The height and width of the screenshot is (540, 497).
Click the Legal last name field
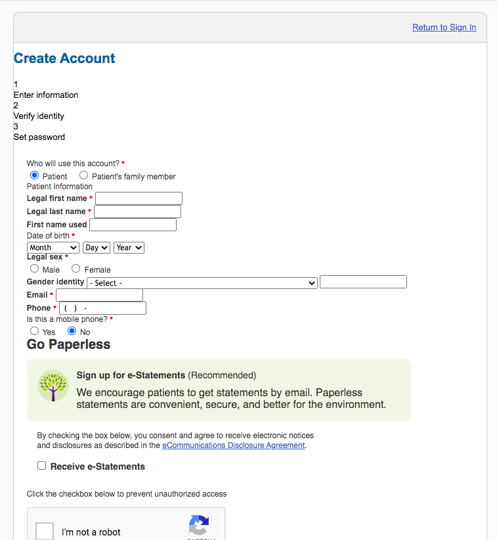click(x=137, y=212)
